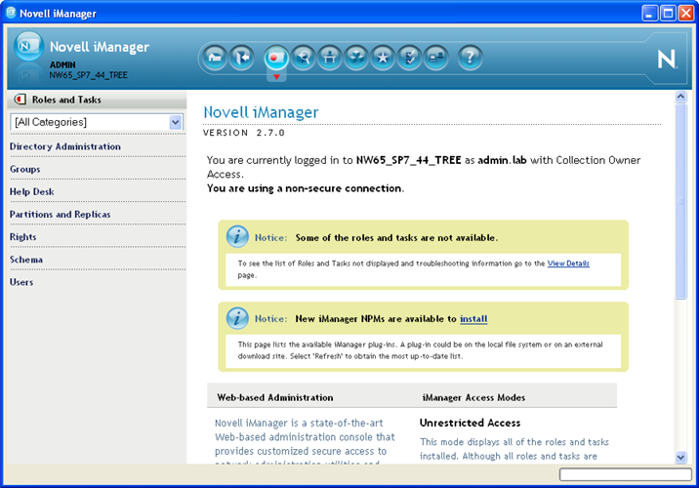This screenshot has height=488, width=699.
Task: Select the Users role category
Action: pos(21,282)
